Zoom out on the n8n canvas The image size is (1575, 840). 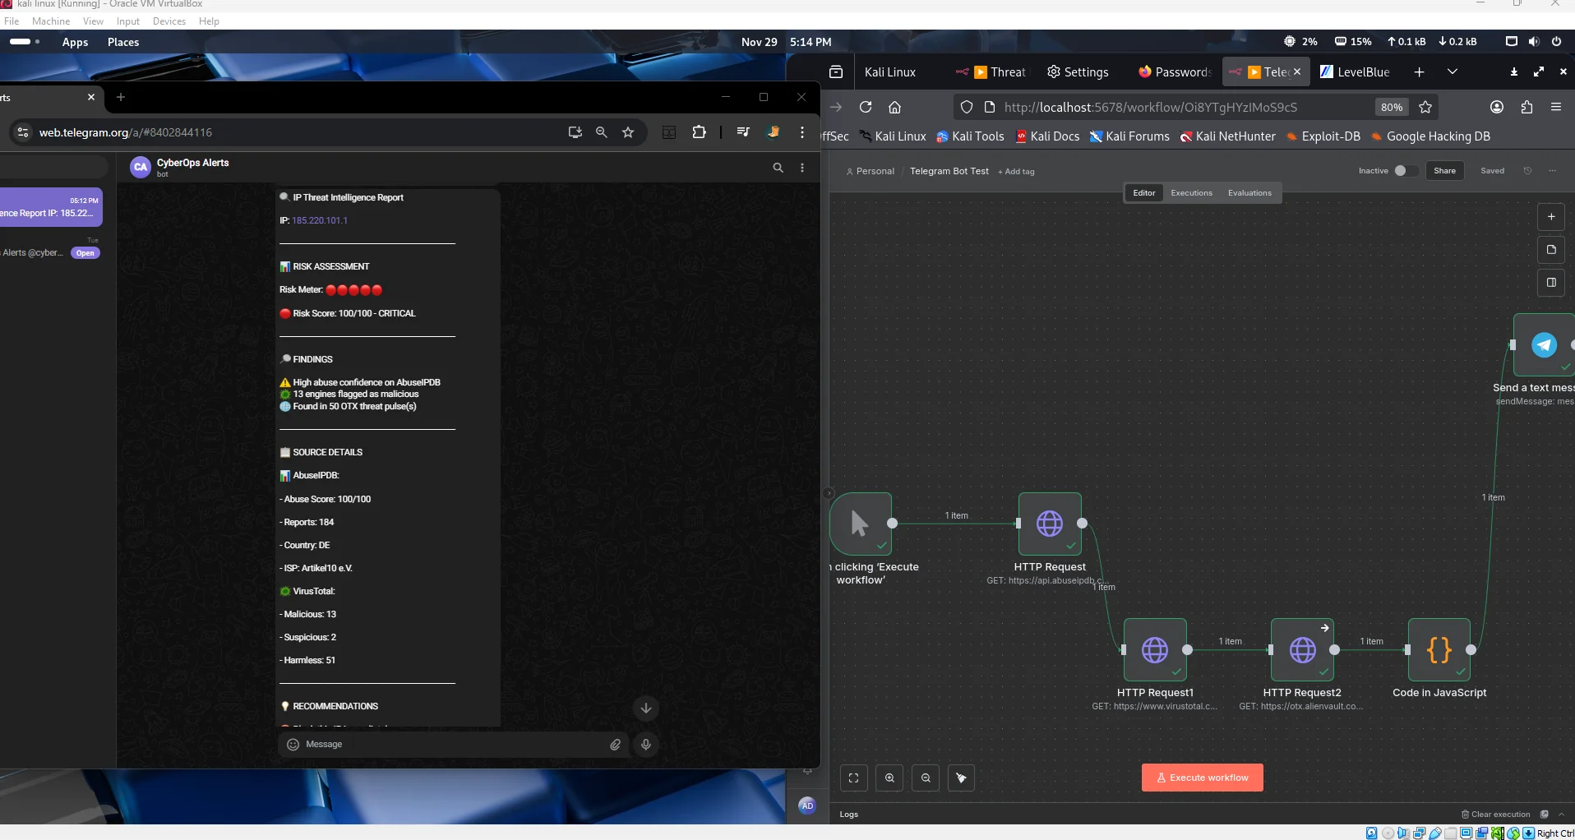pyautogui.click(x=926, y=778)
